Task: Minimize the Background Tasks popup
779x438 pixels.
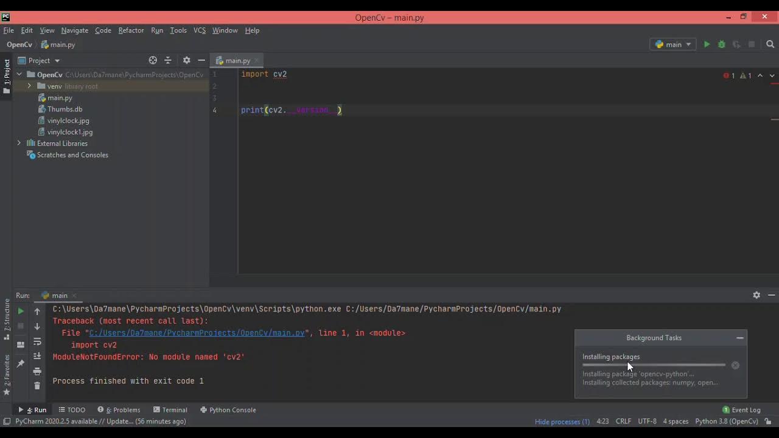Action: (x=740, y=338)
